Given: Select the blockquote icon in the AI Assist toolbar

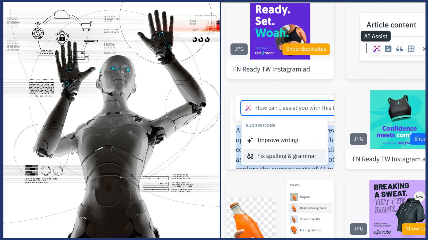Looking at the screenshot, I should [x=400, y=49].
